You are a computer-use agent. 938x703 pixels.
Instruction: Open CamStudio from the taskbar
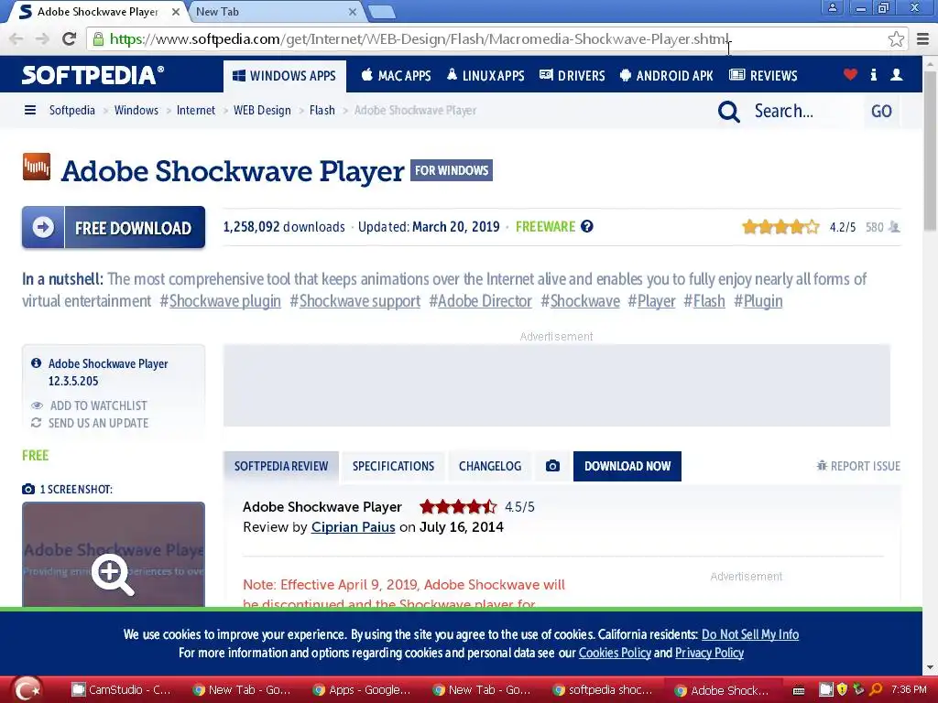click(122, 690)
